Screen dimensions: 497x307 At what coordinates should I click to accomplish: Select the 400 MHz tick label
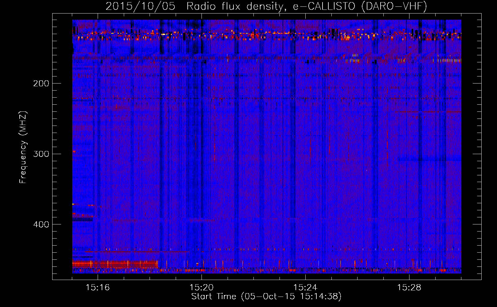(41, 224)
